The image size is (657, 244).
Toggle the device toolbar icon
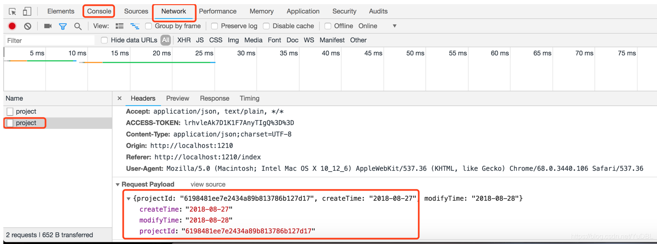coord(27,11)
